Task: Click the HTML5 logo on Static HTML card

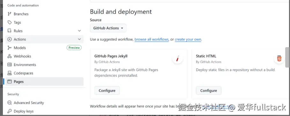Action: 279,59
